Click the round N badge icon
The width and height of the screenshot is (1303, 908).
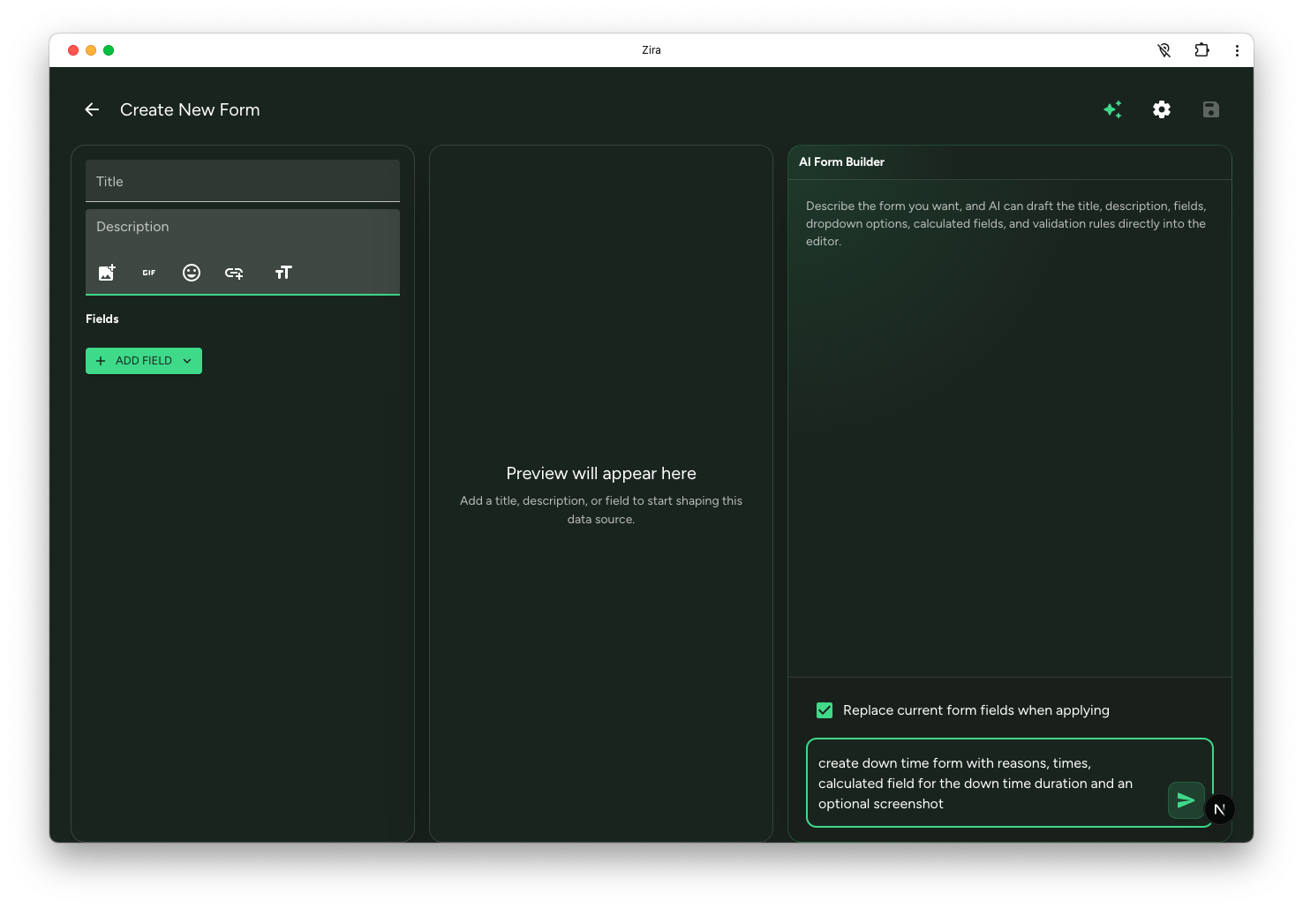pyautogui.click(x=1219, y=809)
